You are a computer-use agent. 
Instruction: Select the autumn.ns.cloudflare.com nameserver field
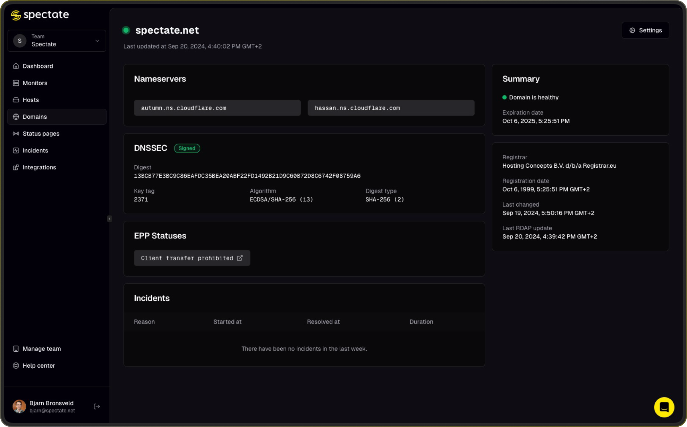pos(217,108)
